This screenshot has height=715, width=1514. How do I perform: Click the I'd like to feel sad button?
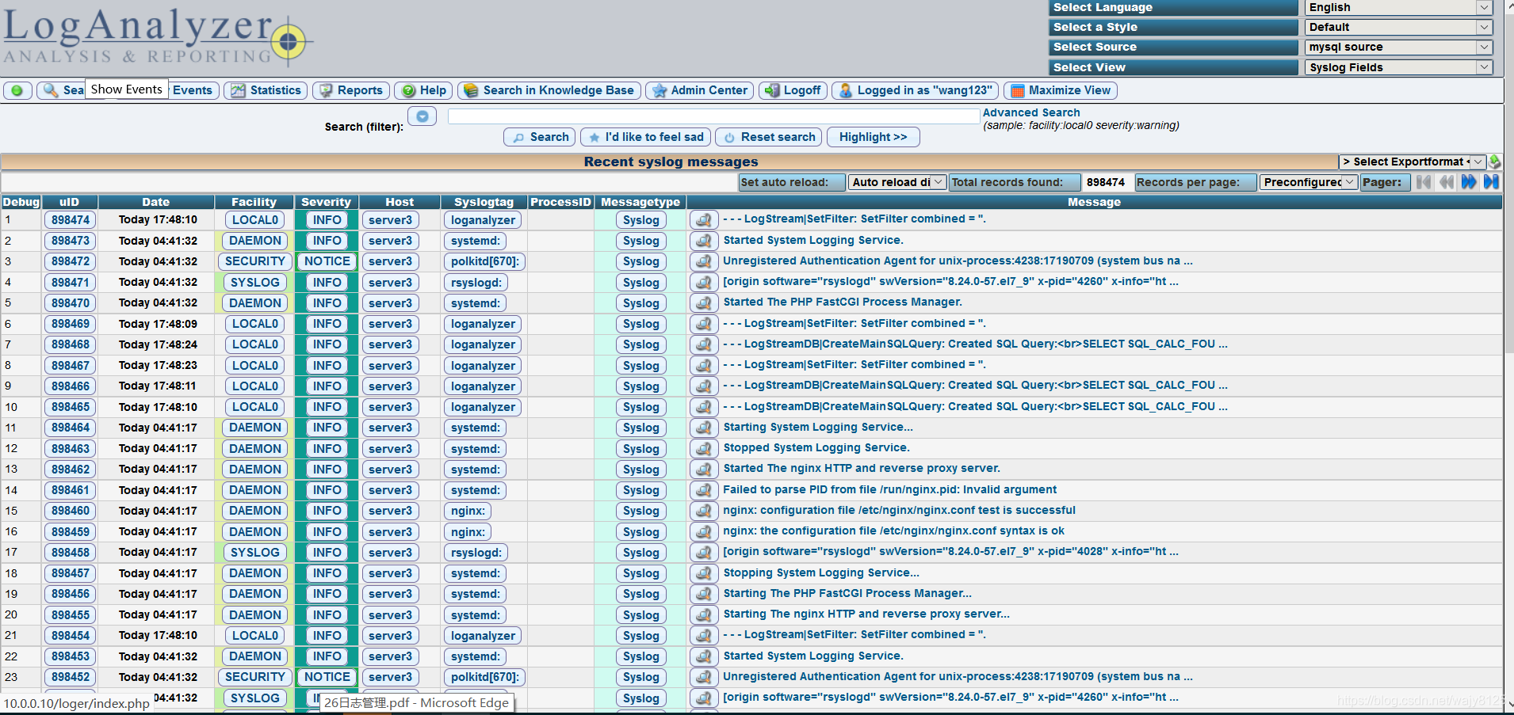[645, 137]
